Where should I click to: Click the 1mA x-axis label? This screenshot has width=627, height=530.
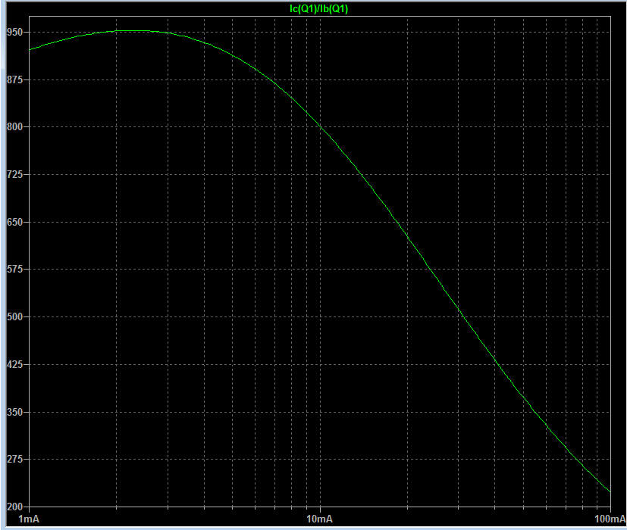29,519
